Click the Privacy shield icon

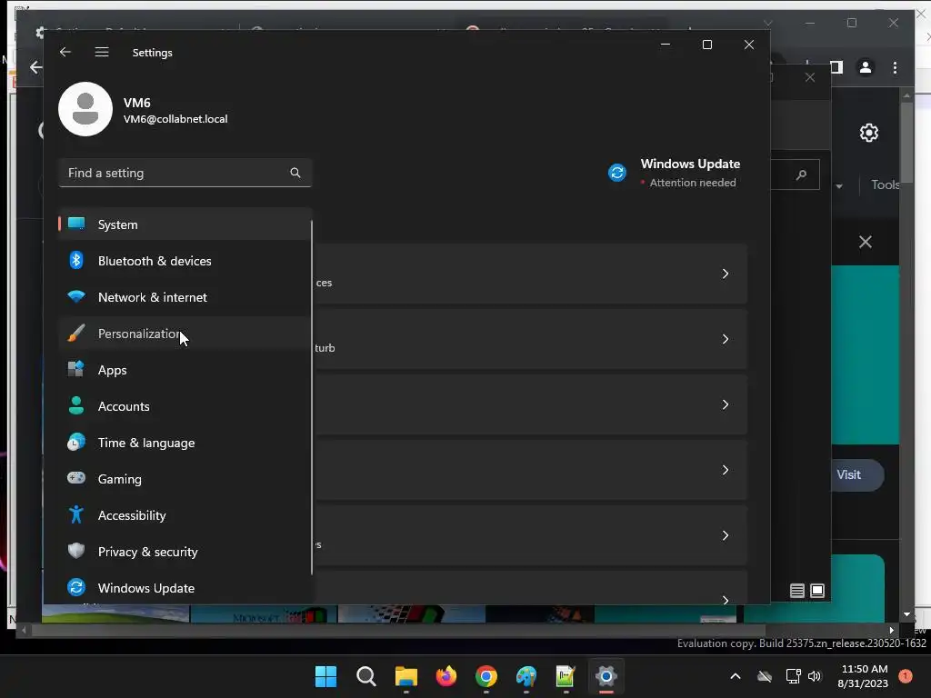(76, 551)
